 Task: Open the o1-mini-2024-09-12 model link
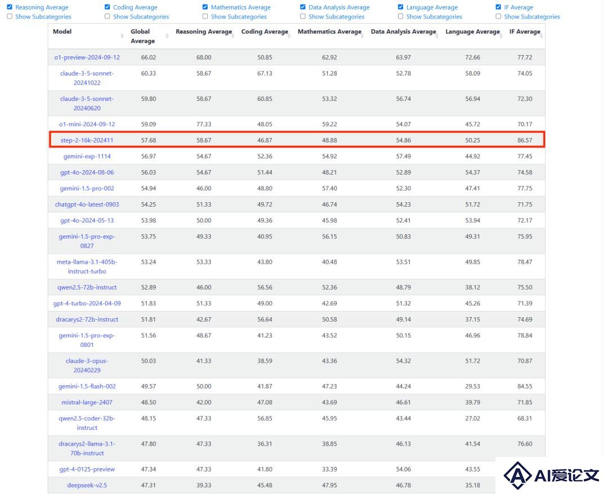[87, 124]
